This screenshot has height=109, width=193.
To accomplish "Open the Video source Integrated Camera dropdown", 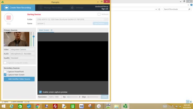I will tap(22, 50).
